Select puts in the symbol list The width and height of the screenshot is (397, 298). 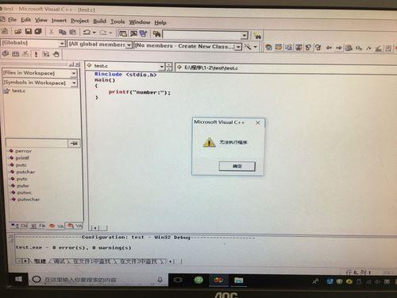pos(21,179)
